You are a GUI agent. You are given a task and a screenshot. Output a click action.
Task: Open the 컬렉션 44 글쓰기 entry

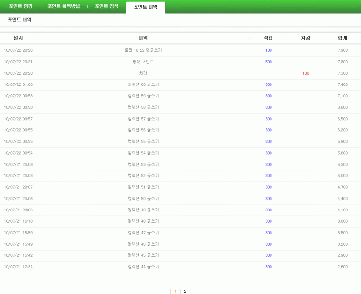tap(143, 267)
